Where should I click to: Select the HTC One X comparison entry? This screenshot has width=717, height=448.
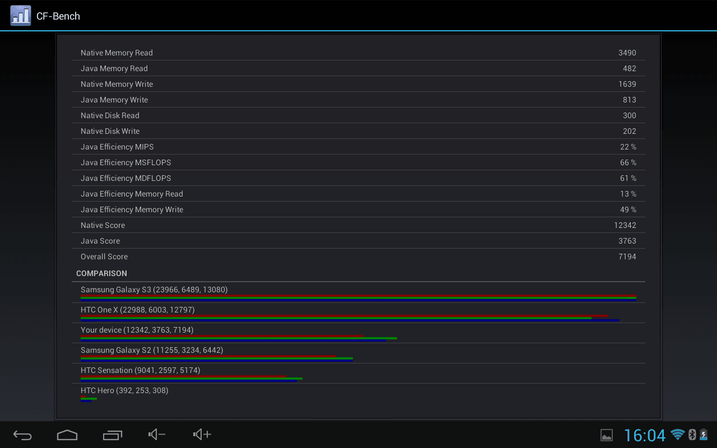point(358,313)
